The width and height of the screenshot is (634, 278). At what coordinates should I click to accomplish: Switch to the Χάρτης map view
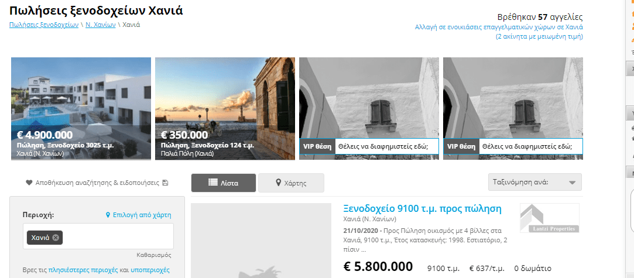pyautogui.click(x=291, y=183)
